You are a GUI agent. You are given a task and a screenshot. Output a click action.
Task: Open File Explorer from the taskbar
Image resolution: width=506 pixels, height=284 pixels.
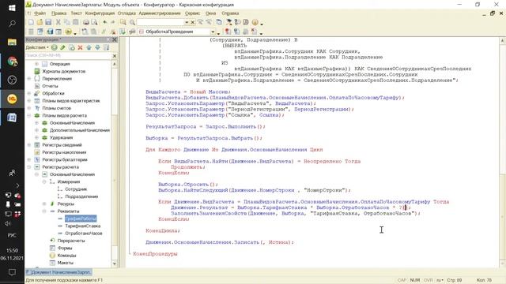tap(13, 42)
